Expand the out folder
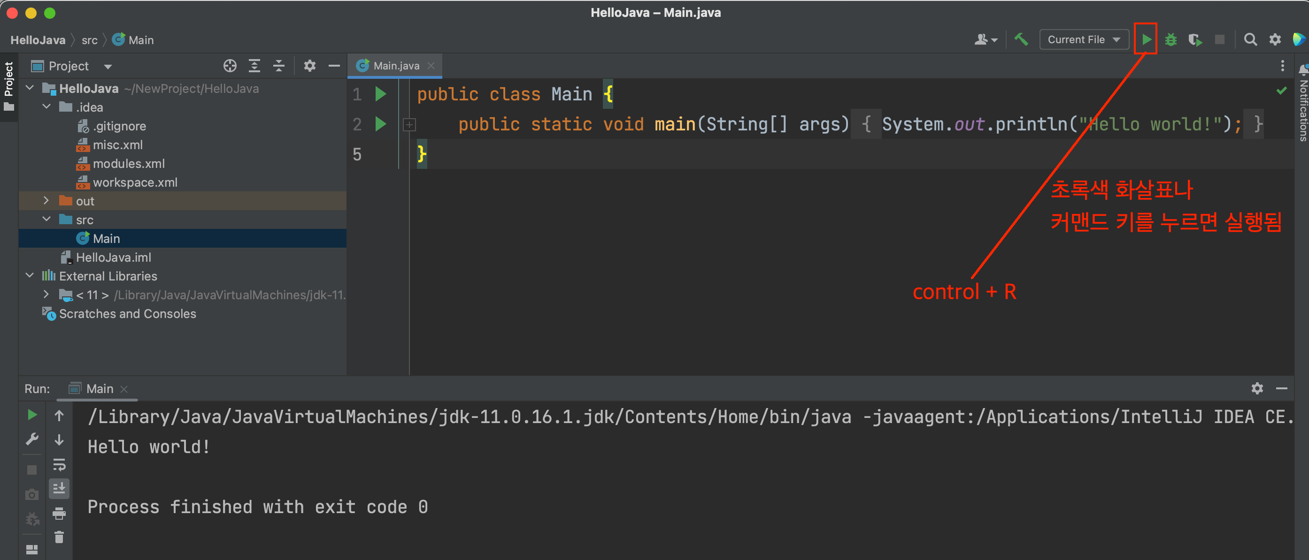 [x=46, y=201]
